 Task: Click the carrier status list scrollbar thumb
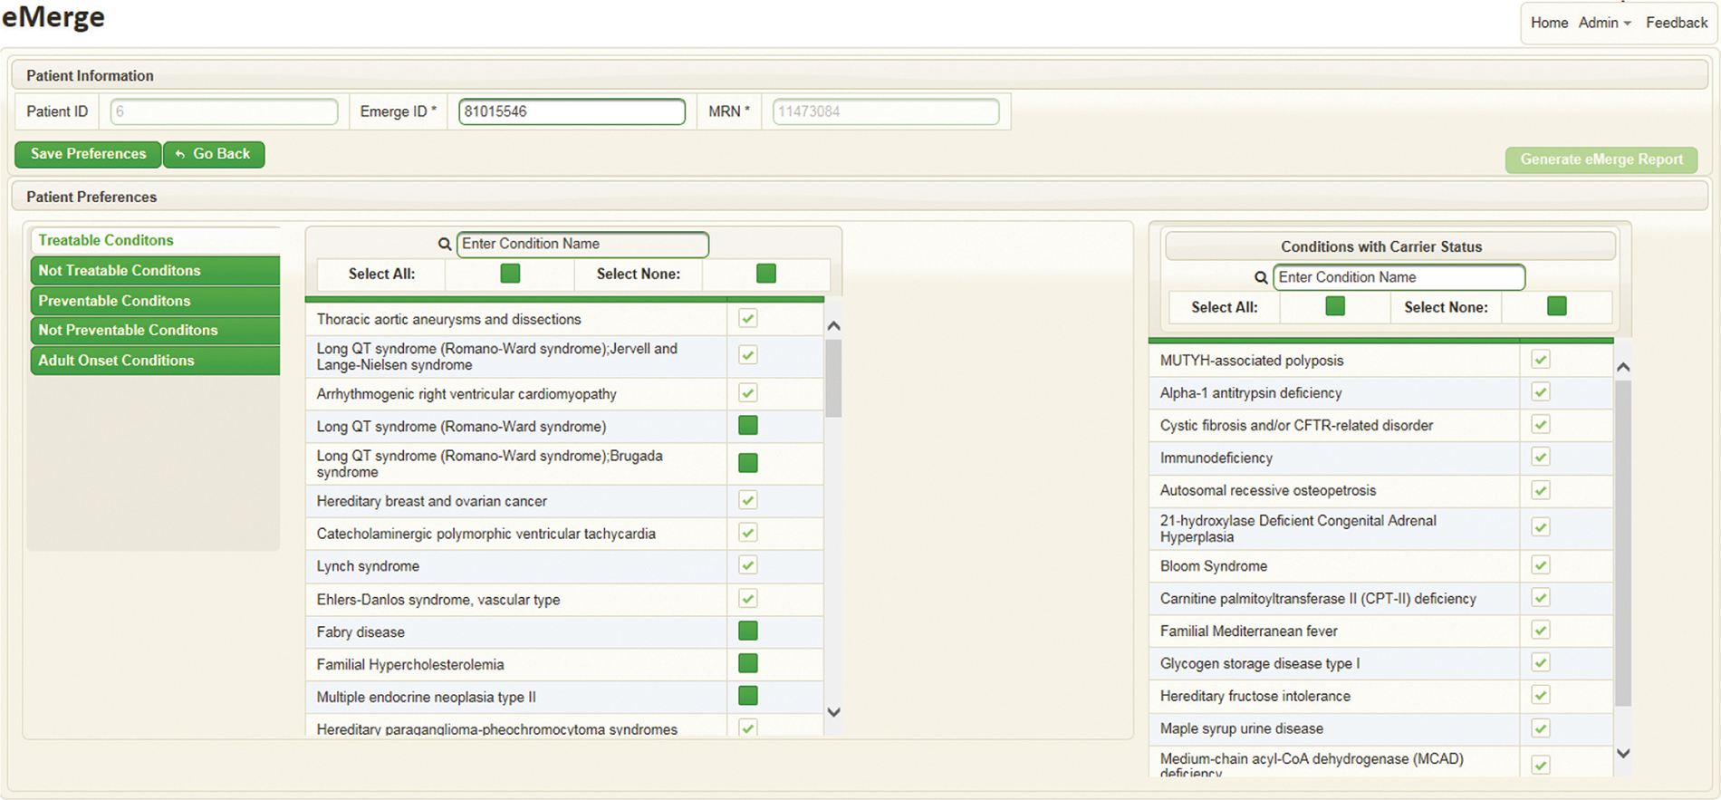1623,543
